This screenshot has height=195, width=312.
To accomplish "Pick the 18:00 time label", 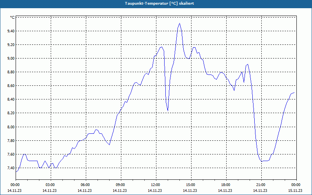I will [225, 185].
